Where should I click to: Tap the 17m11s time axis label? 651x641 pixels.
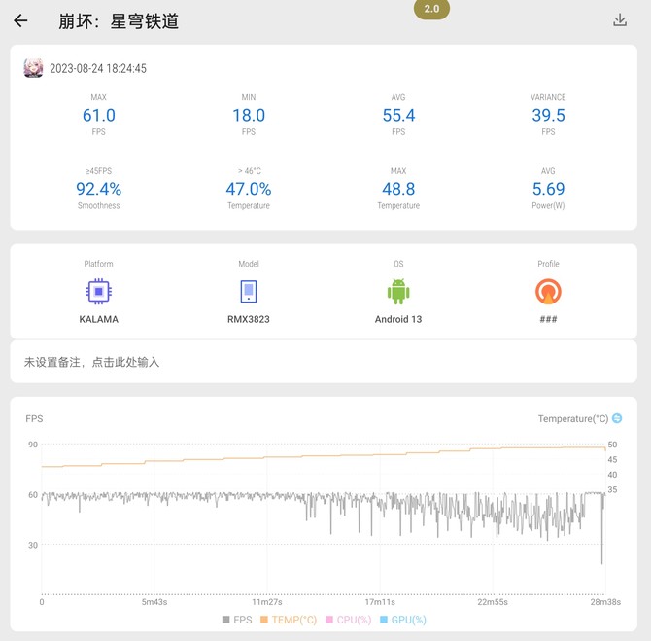click(380, 602)
